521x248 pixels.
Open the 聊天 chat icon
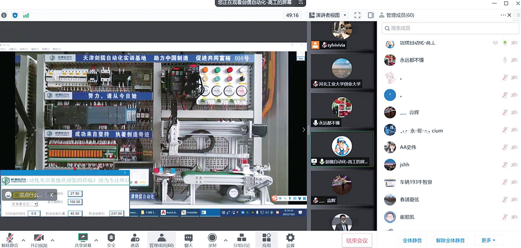pos(188,240)
